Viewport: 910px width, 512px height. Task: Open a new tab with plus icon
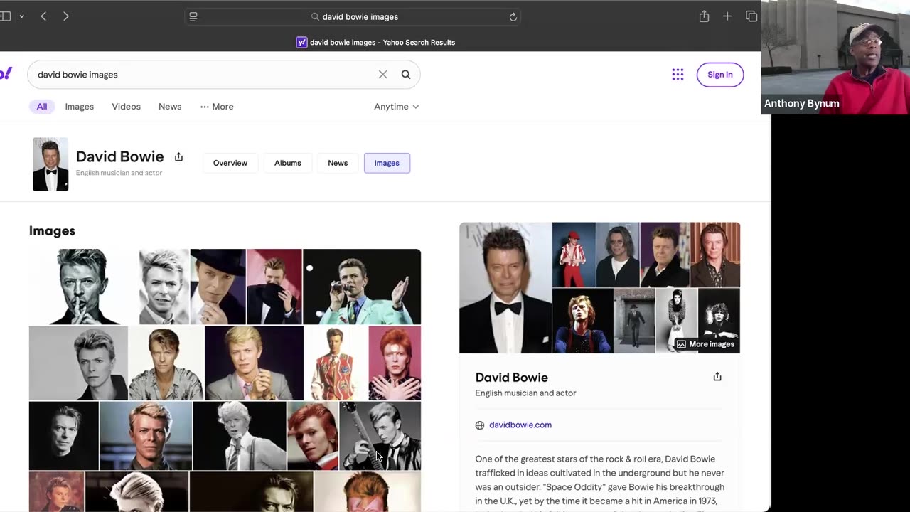click(x=727, y=16)
